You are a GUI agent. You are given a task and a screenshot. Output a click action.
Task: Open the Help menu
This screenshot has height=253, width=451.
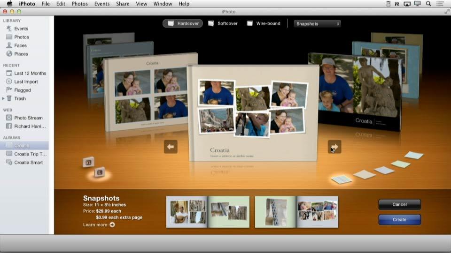pyautogui.click(x=184, y=4)
